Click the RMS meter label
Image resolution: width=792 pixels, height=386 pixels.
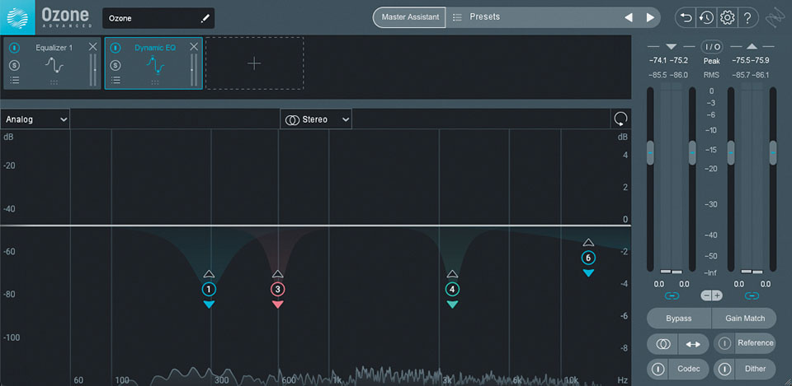[712, 75]
